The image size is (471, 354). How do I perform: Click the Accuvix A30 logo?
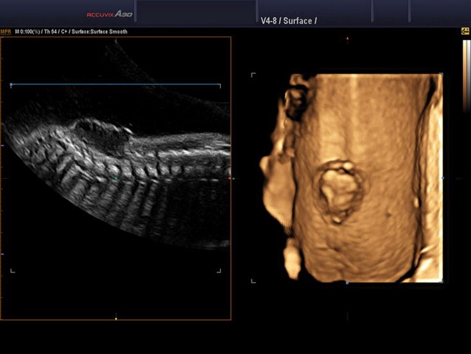110,14
